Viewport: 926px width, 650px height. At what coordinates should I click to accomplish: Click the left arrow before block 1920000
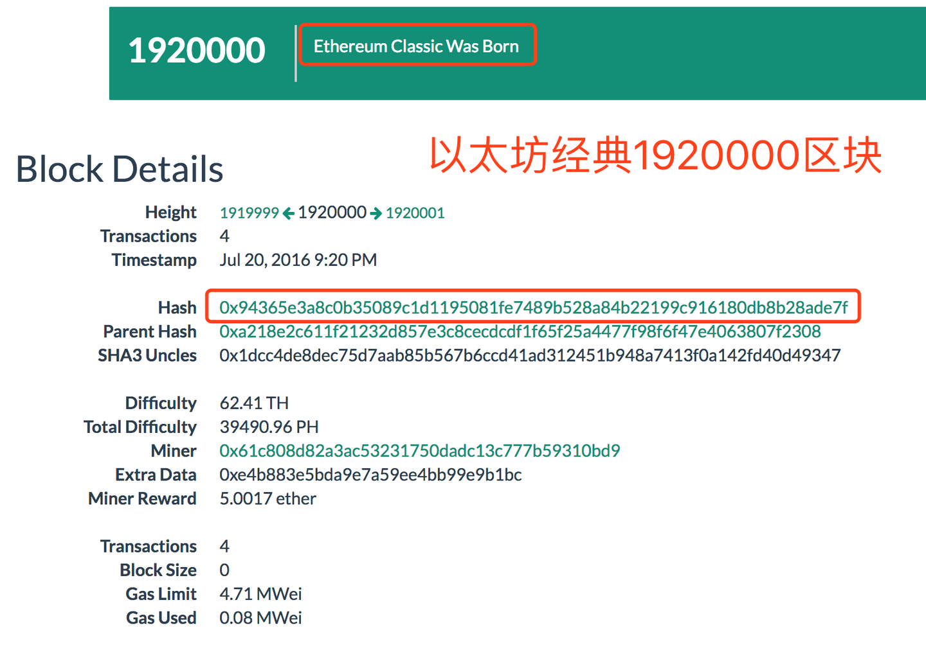[288, 213]
